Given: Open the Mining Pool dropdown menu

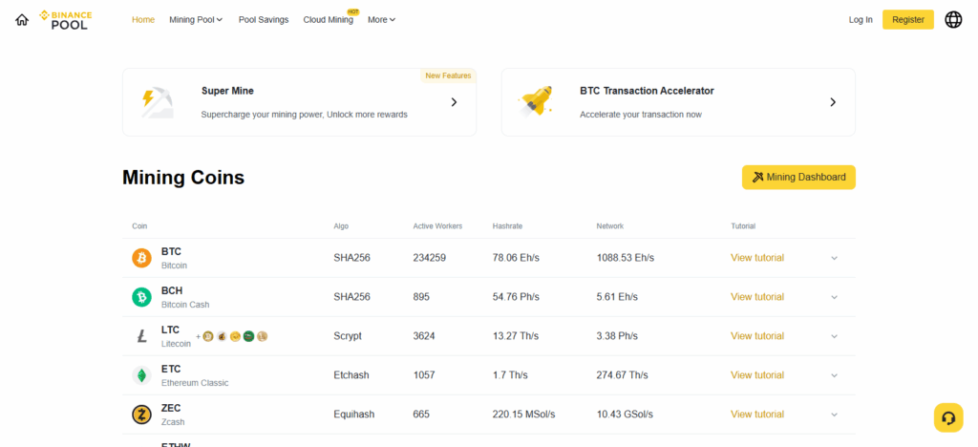Looking at the screenshot, I should (196, 20).
